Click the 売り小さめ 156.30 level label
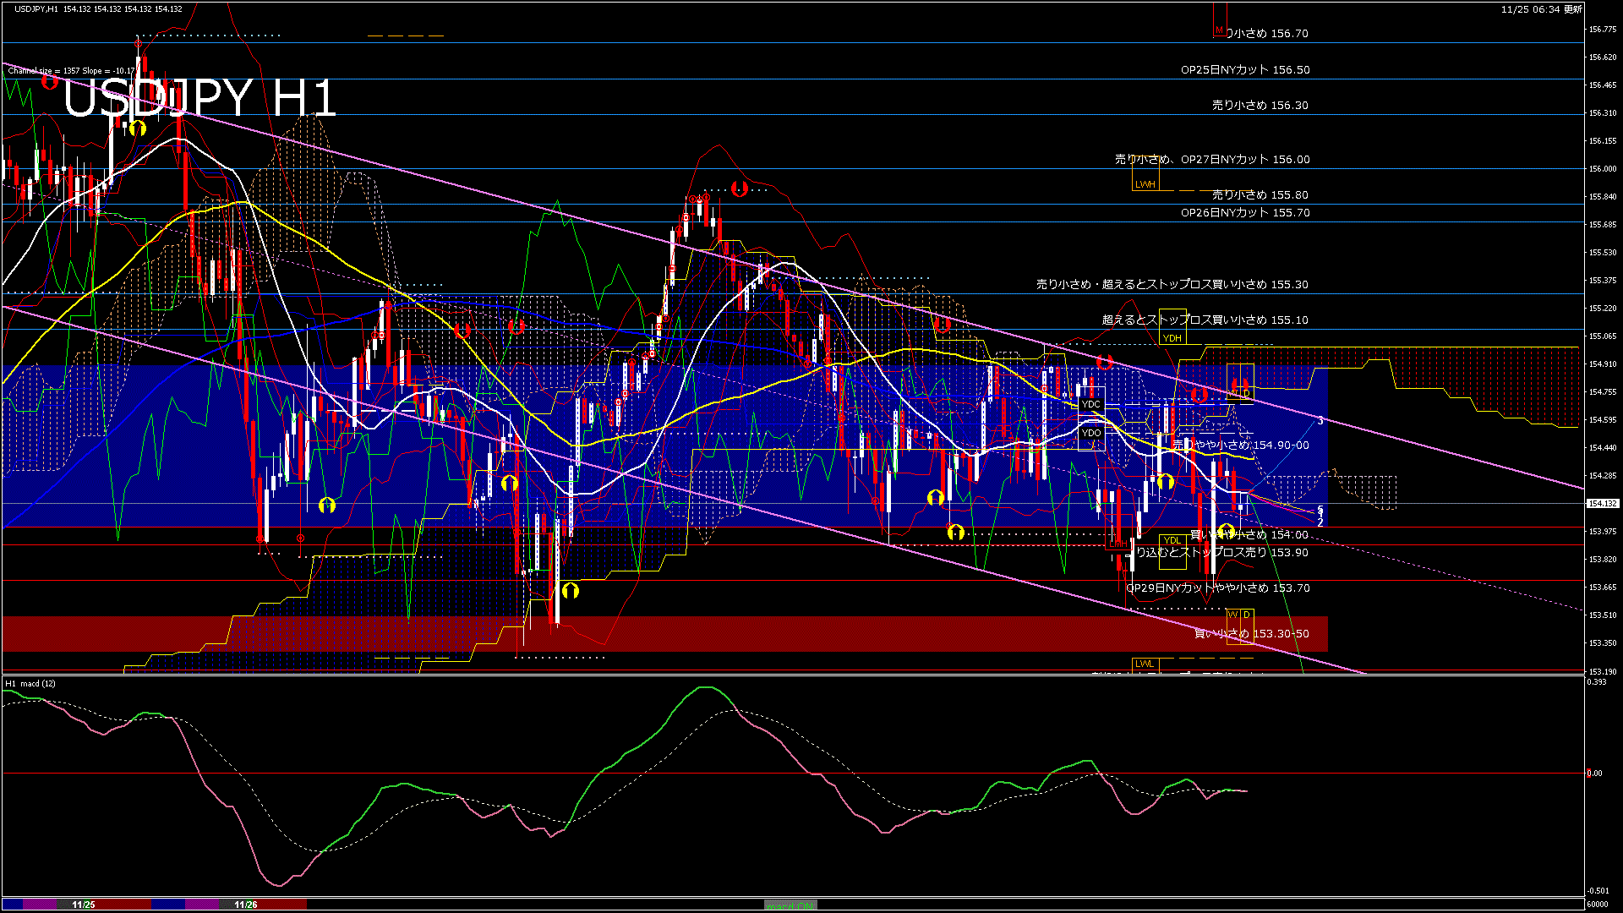The height and width of the screenshot is (913, 1623). [1260, 106]
